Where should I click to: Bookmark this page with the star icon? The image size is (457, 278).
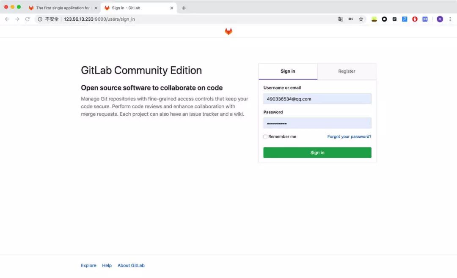(361, 19)
